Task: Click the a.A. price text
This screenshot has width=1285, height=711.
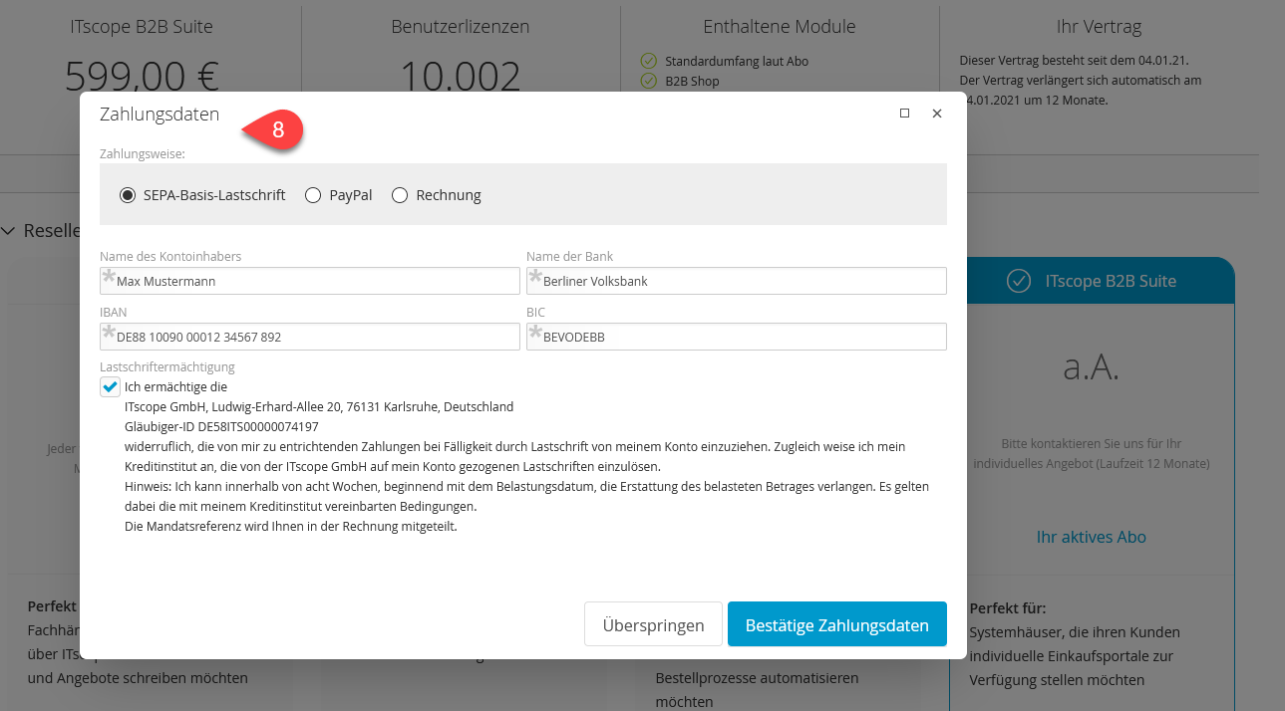Action: [1092, 366]
